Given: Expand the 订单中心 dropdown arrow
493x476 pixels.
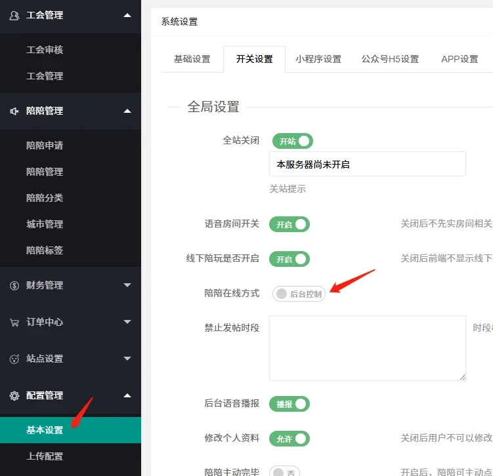Looking at the screenshot, I should point(127,322).
